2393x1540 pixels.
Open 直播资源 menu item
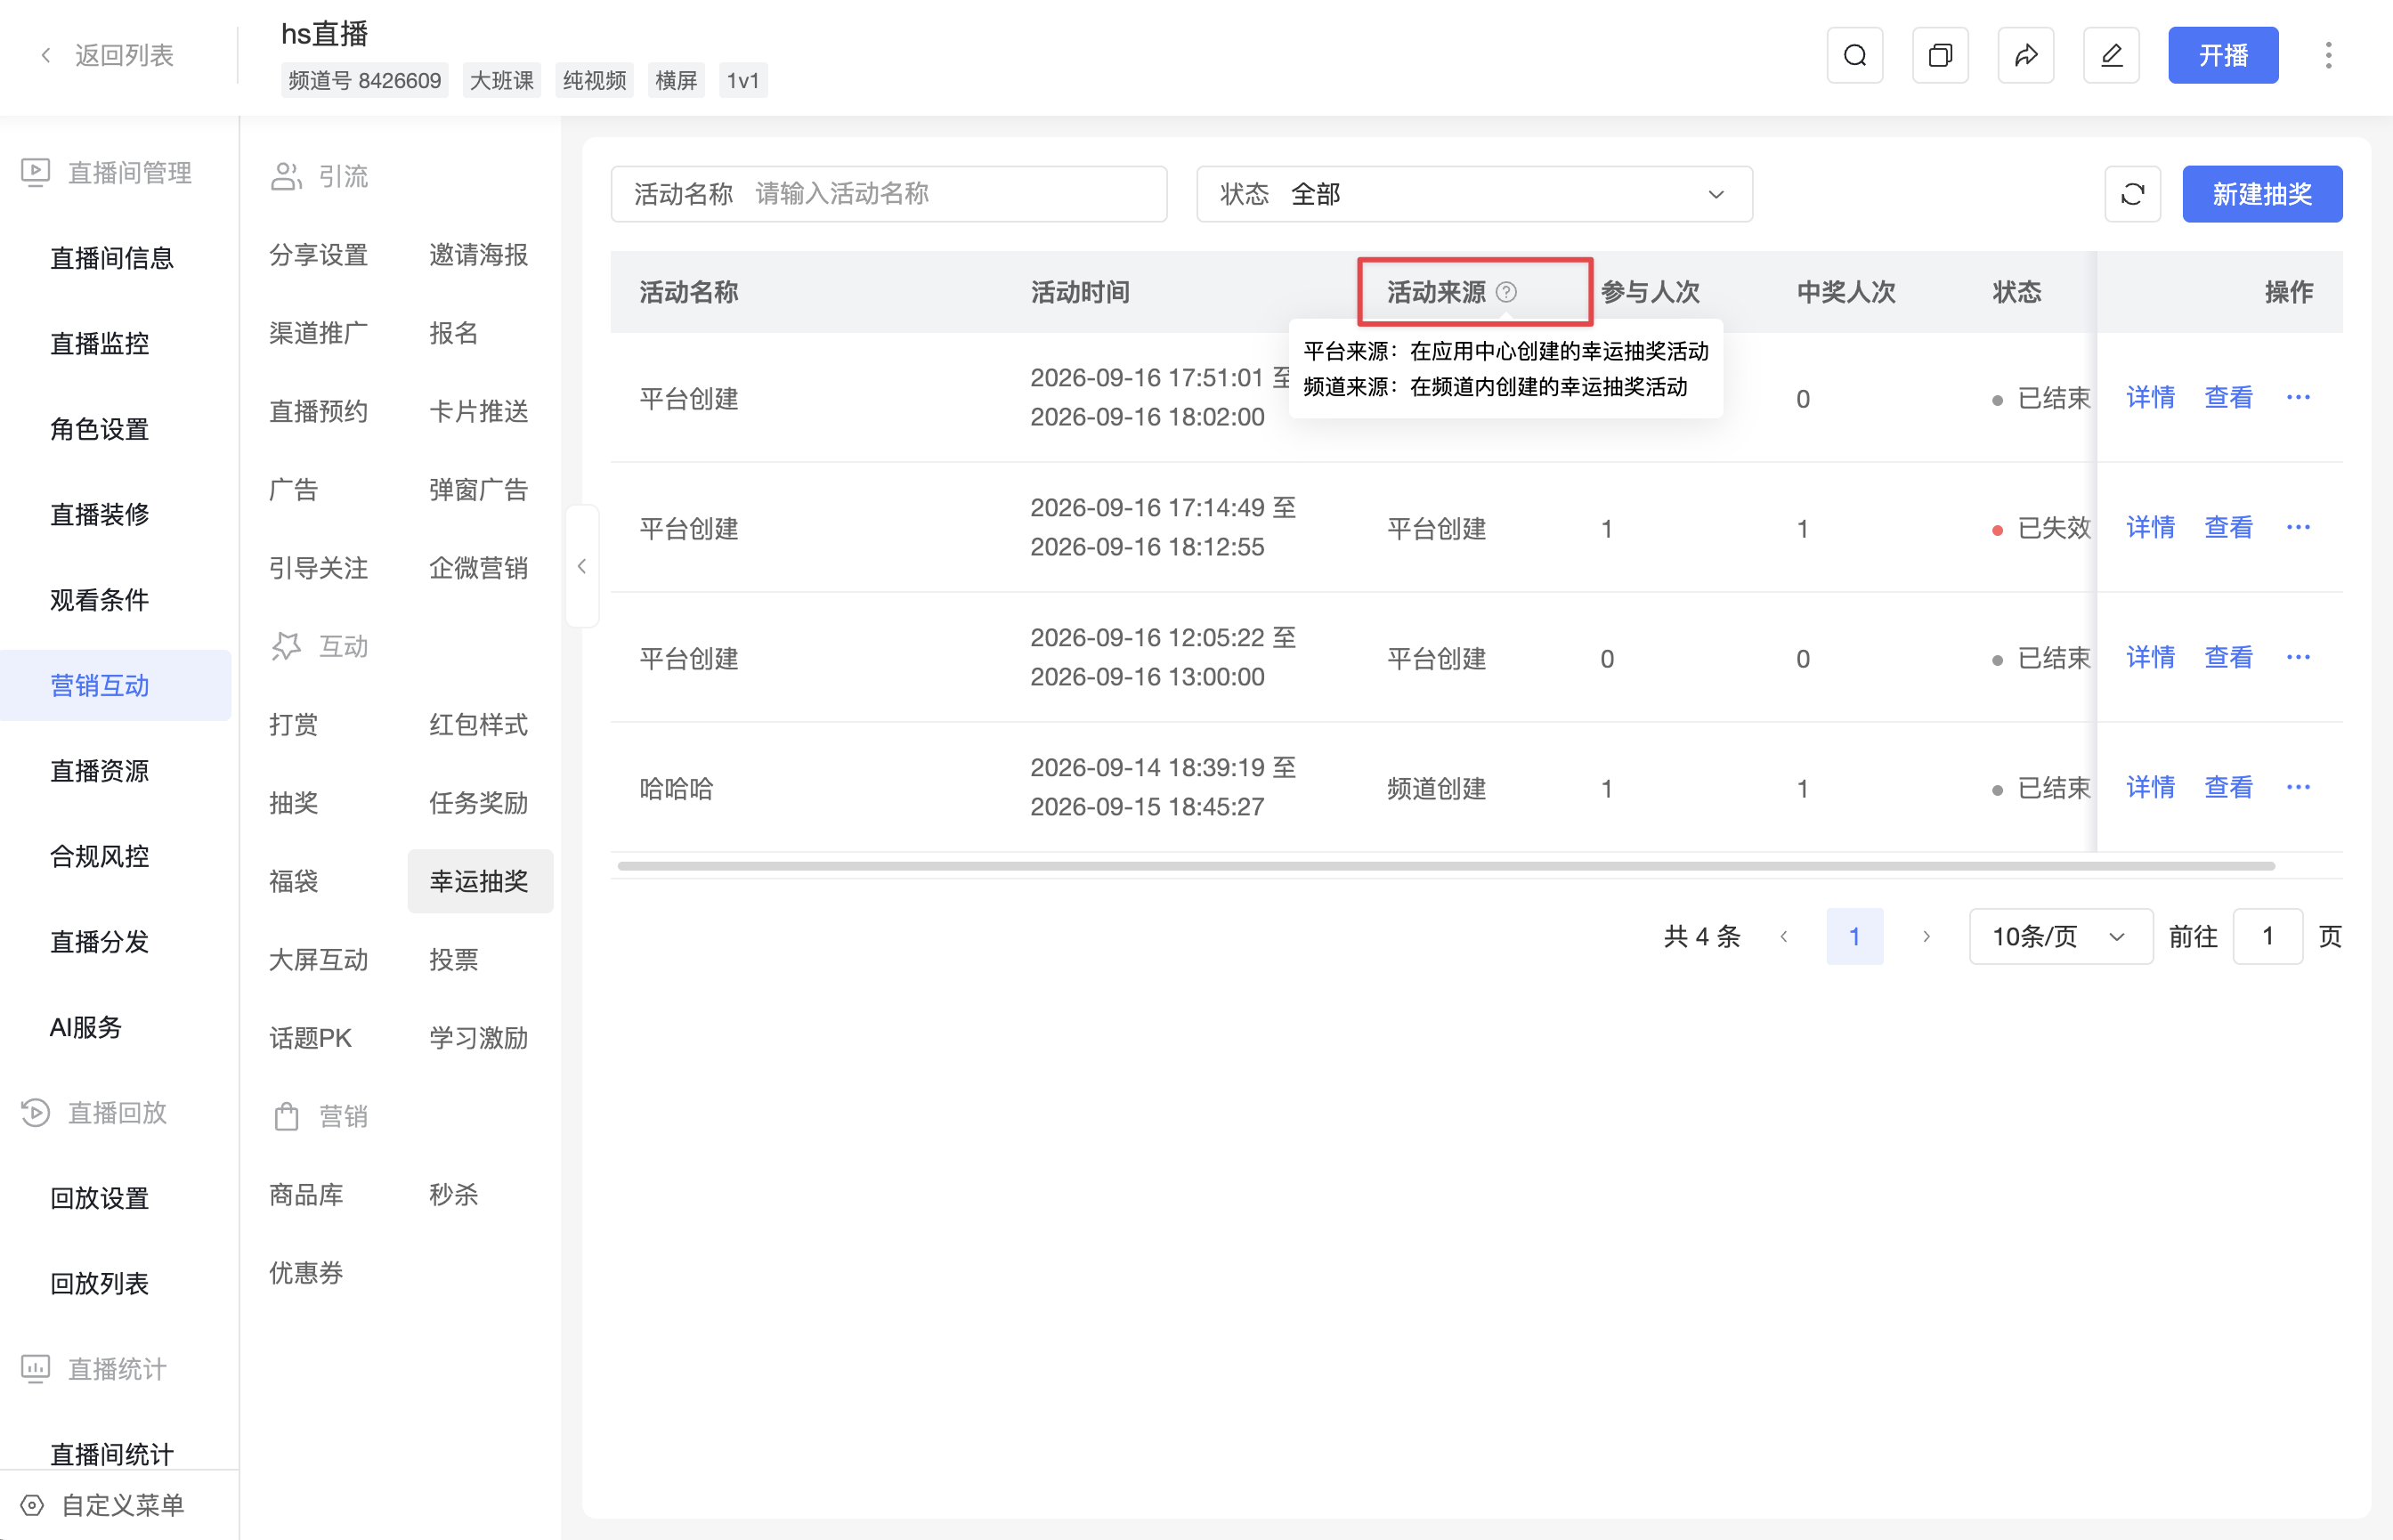tap(100, 771)
